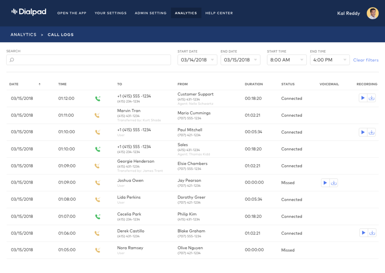Download recording for Paul Mitchell call
385x273 pixels.
click(x=372, y=132)
